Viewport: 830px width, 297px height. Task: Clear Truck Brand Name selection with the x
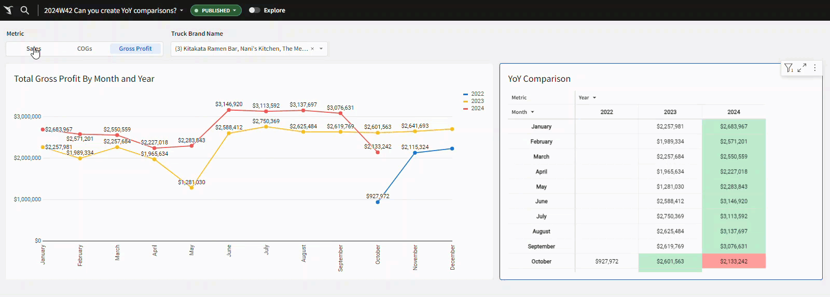coord(312,49)
